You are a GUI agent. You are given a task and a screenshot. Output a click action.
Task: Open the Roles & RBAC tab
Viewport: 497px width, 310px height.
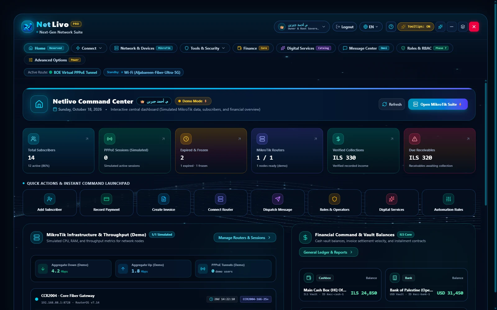[425, 48]
